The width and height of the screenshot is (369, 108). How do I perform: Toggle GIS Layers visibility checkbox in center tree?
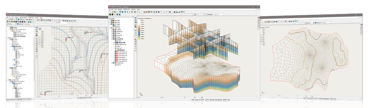pos(111,24)
